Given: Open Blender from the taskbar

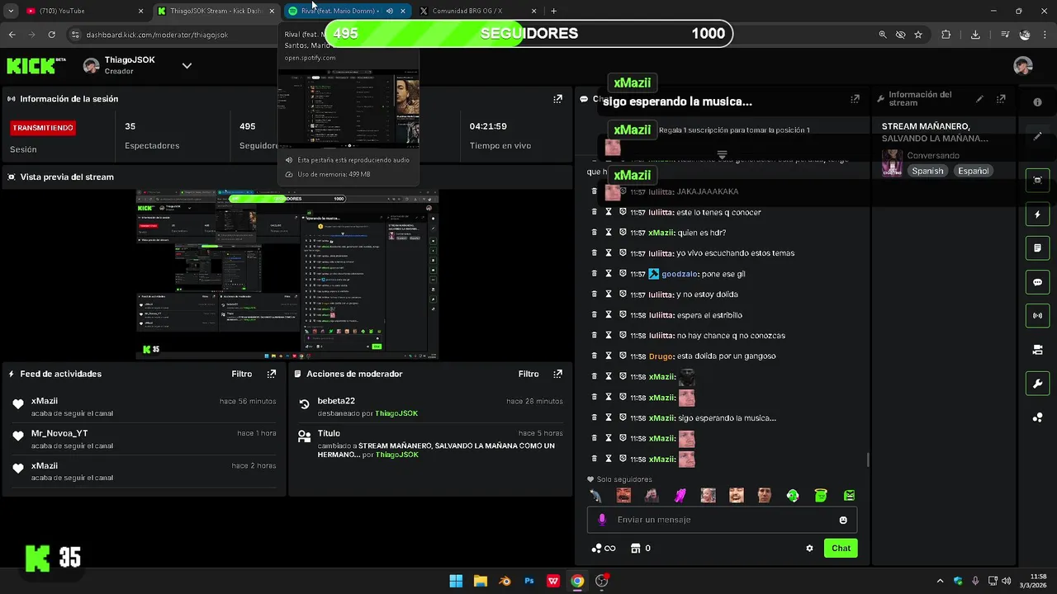Looking at the screenshot, I should pos(505,581).
